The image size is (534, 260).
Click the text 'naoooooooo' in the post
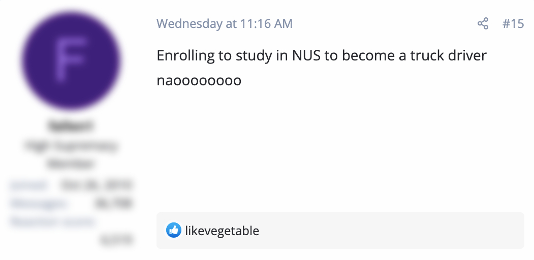click(199, 81)
